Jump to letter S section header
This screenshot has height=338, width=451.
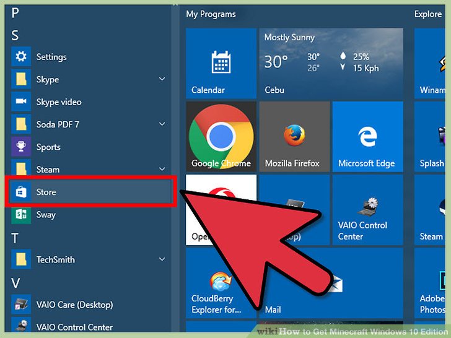pos(15,36)
